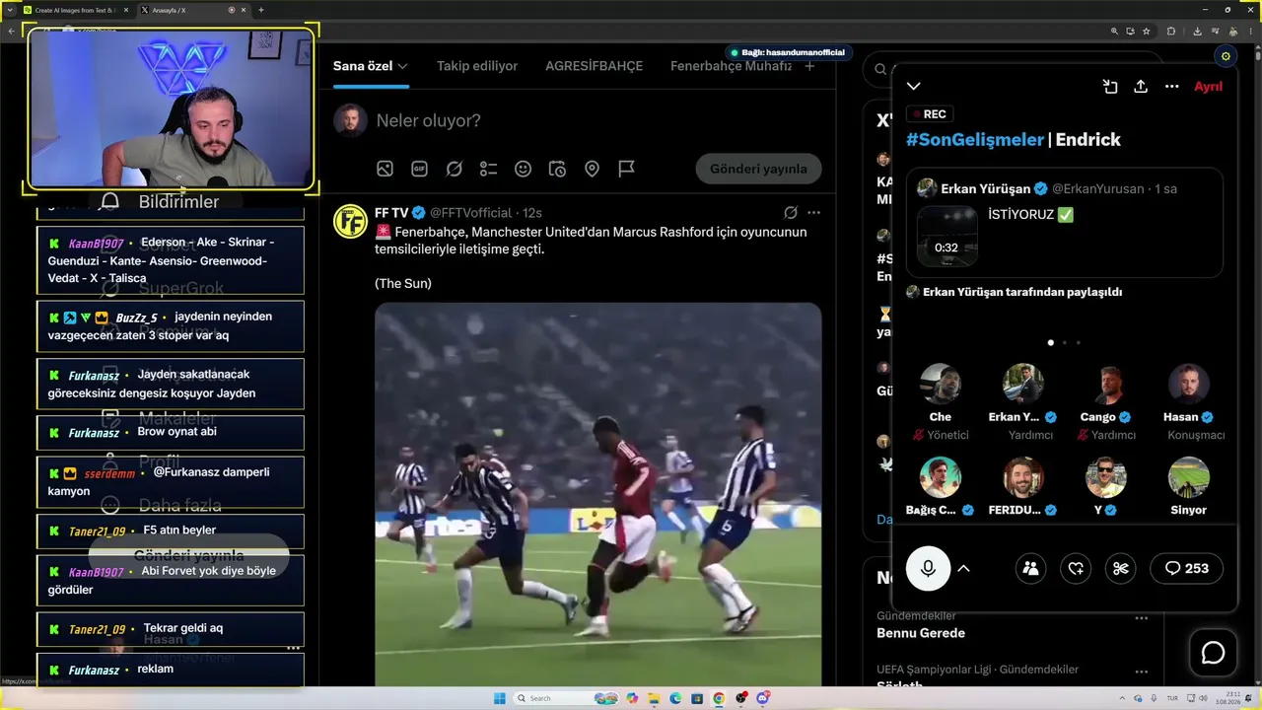Open the Windows Start menu

499,698
